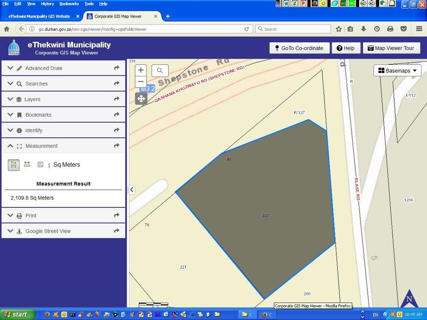Viewport: 427px width, 320px height.
Task: Click the GoTo Co-ordinate button
Action: pyautogui.click(x=300, y=48)
